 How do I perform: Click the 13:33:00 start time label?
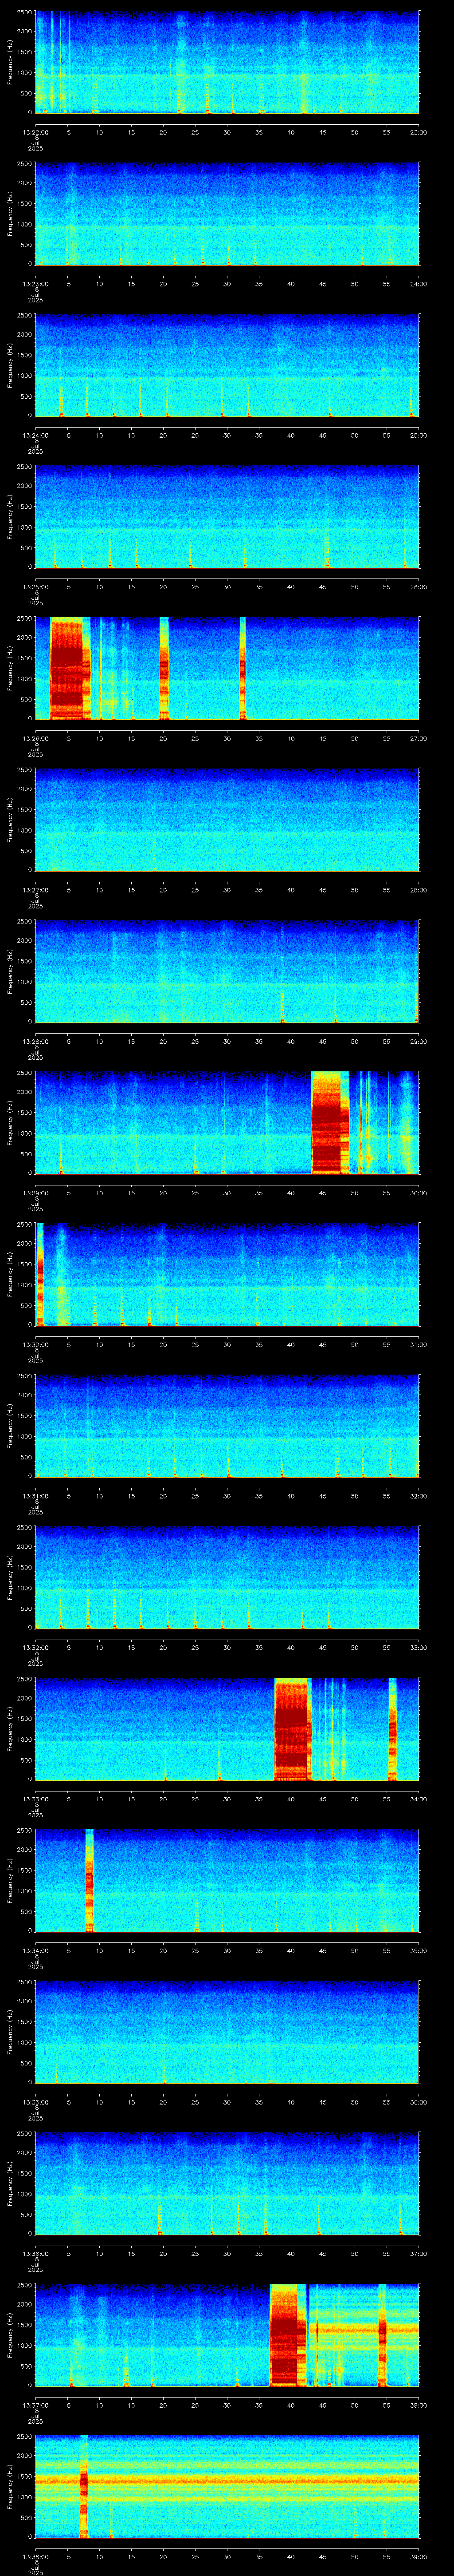[x=36, y=1799]
